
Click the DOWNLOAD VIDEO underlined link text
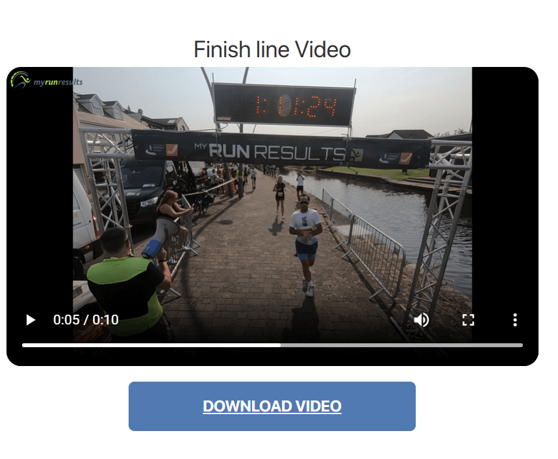[x=272, y=406]
